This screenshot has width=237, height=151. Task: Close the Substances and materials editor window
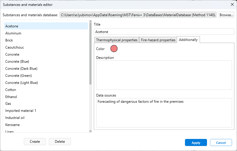(232, 5)
